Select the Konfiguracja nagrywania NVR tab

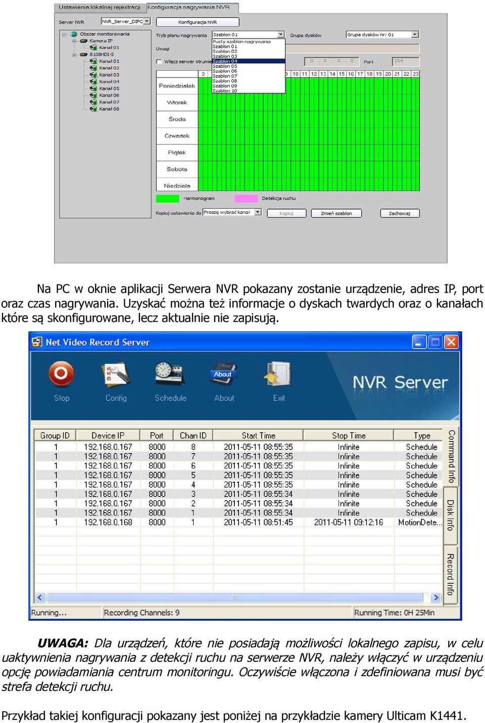[192, 8]
